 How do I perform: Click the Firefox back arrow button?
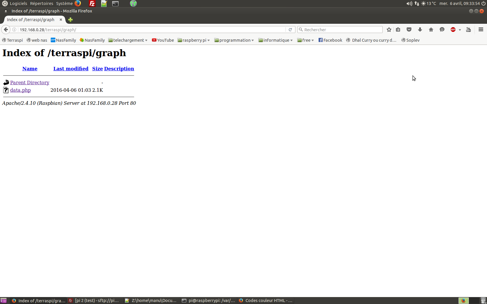point(6,30)
